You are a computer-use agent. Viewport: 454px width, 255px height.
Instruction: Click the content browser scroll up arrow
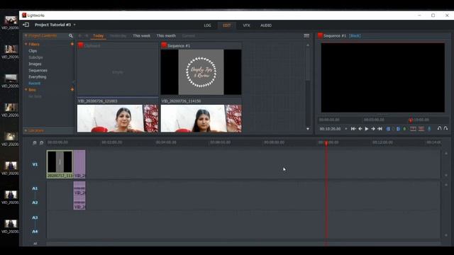[308, 45]
